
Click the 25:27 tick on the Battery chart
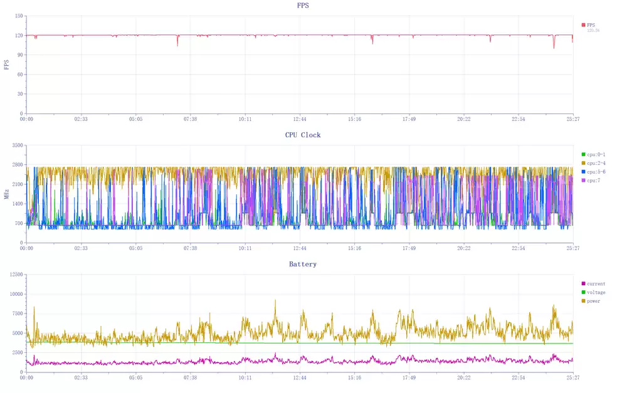[572, 378]
